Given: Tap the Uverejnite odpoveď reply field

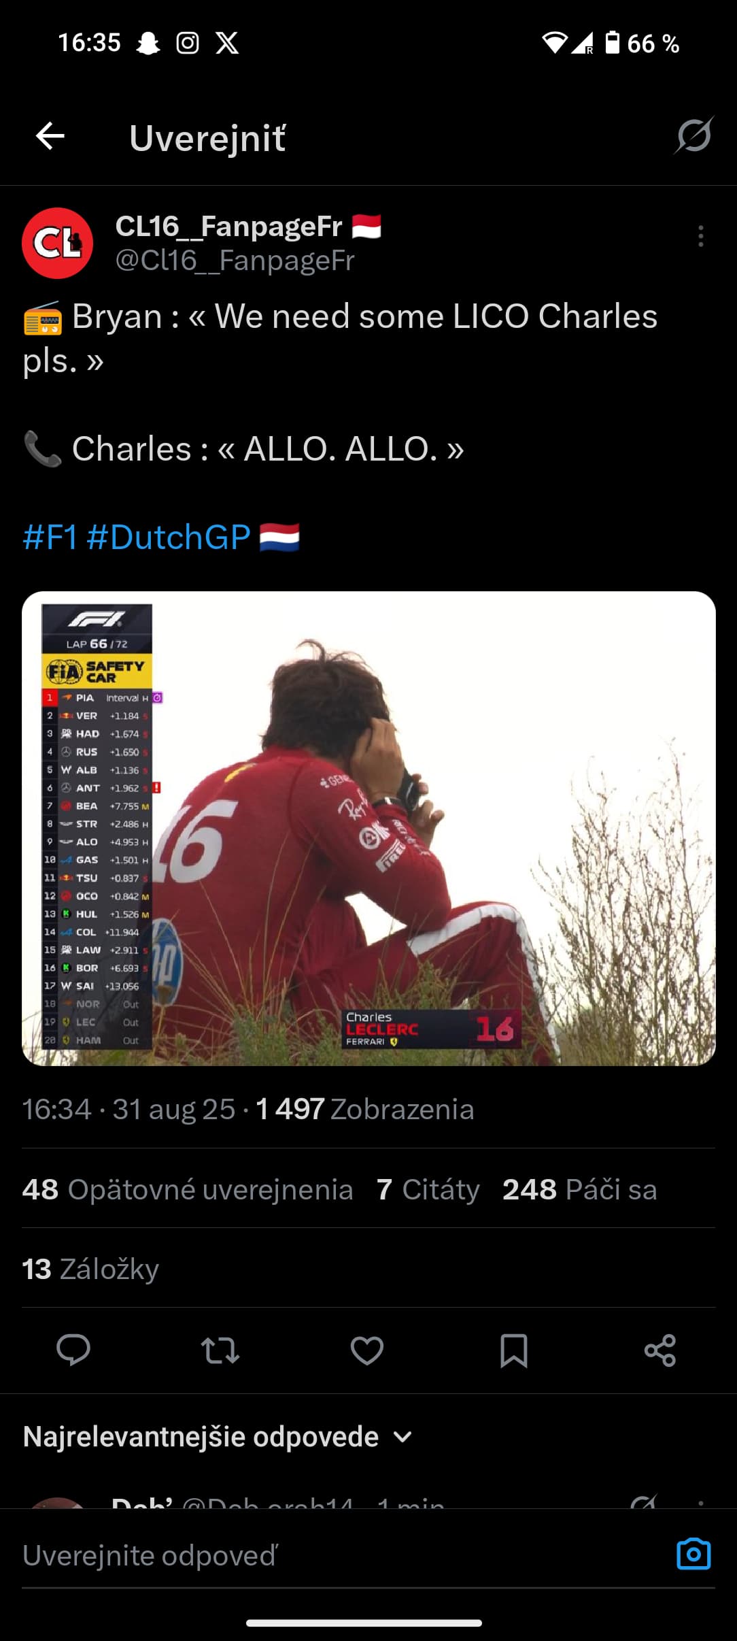Looking at the screenshot, I should (340, 1556).
